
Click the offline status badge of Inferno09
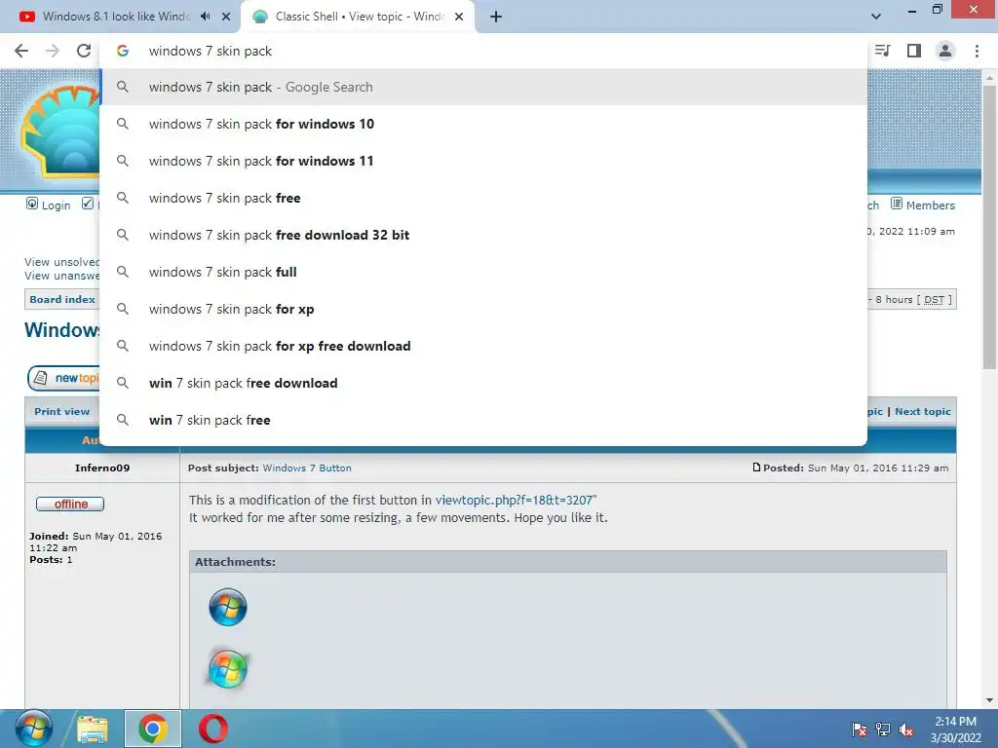(70, 504)
